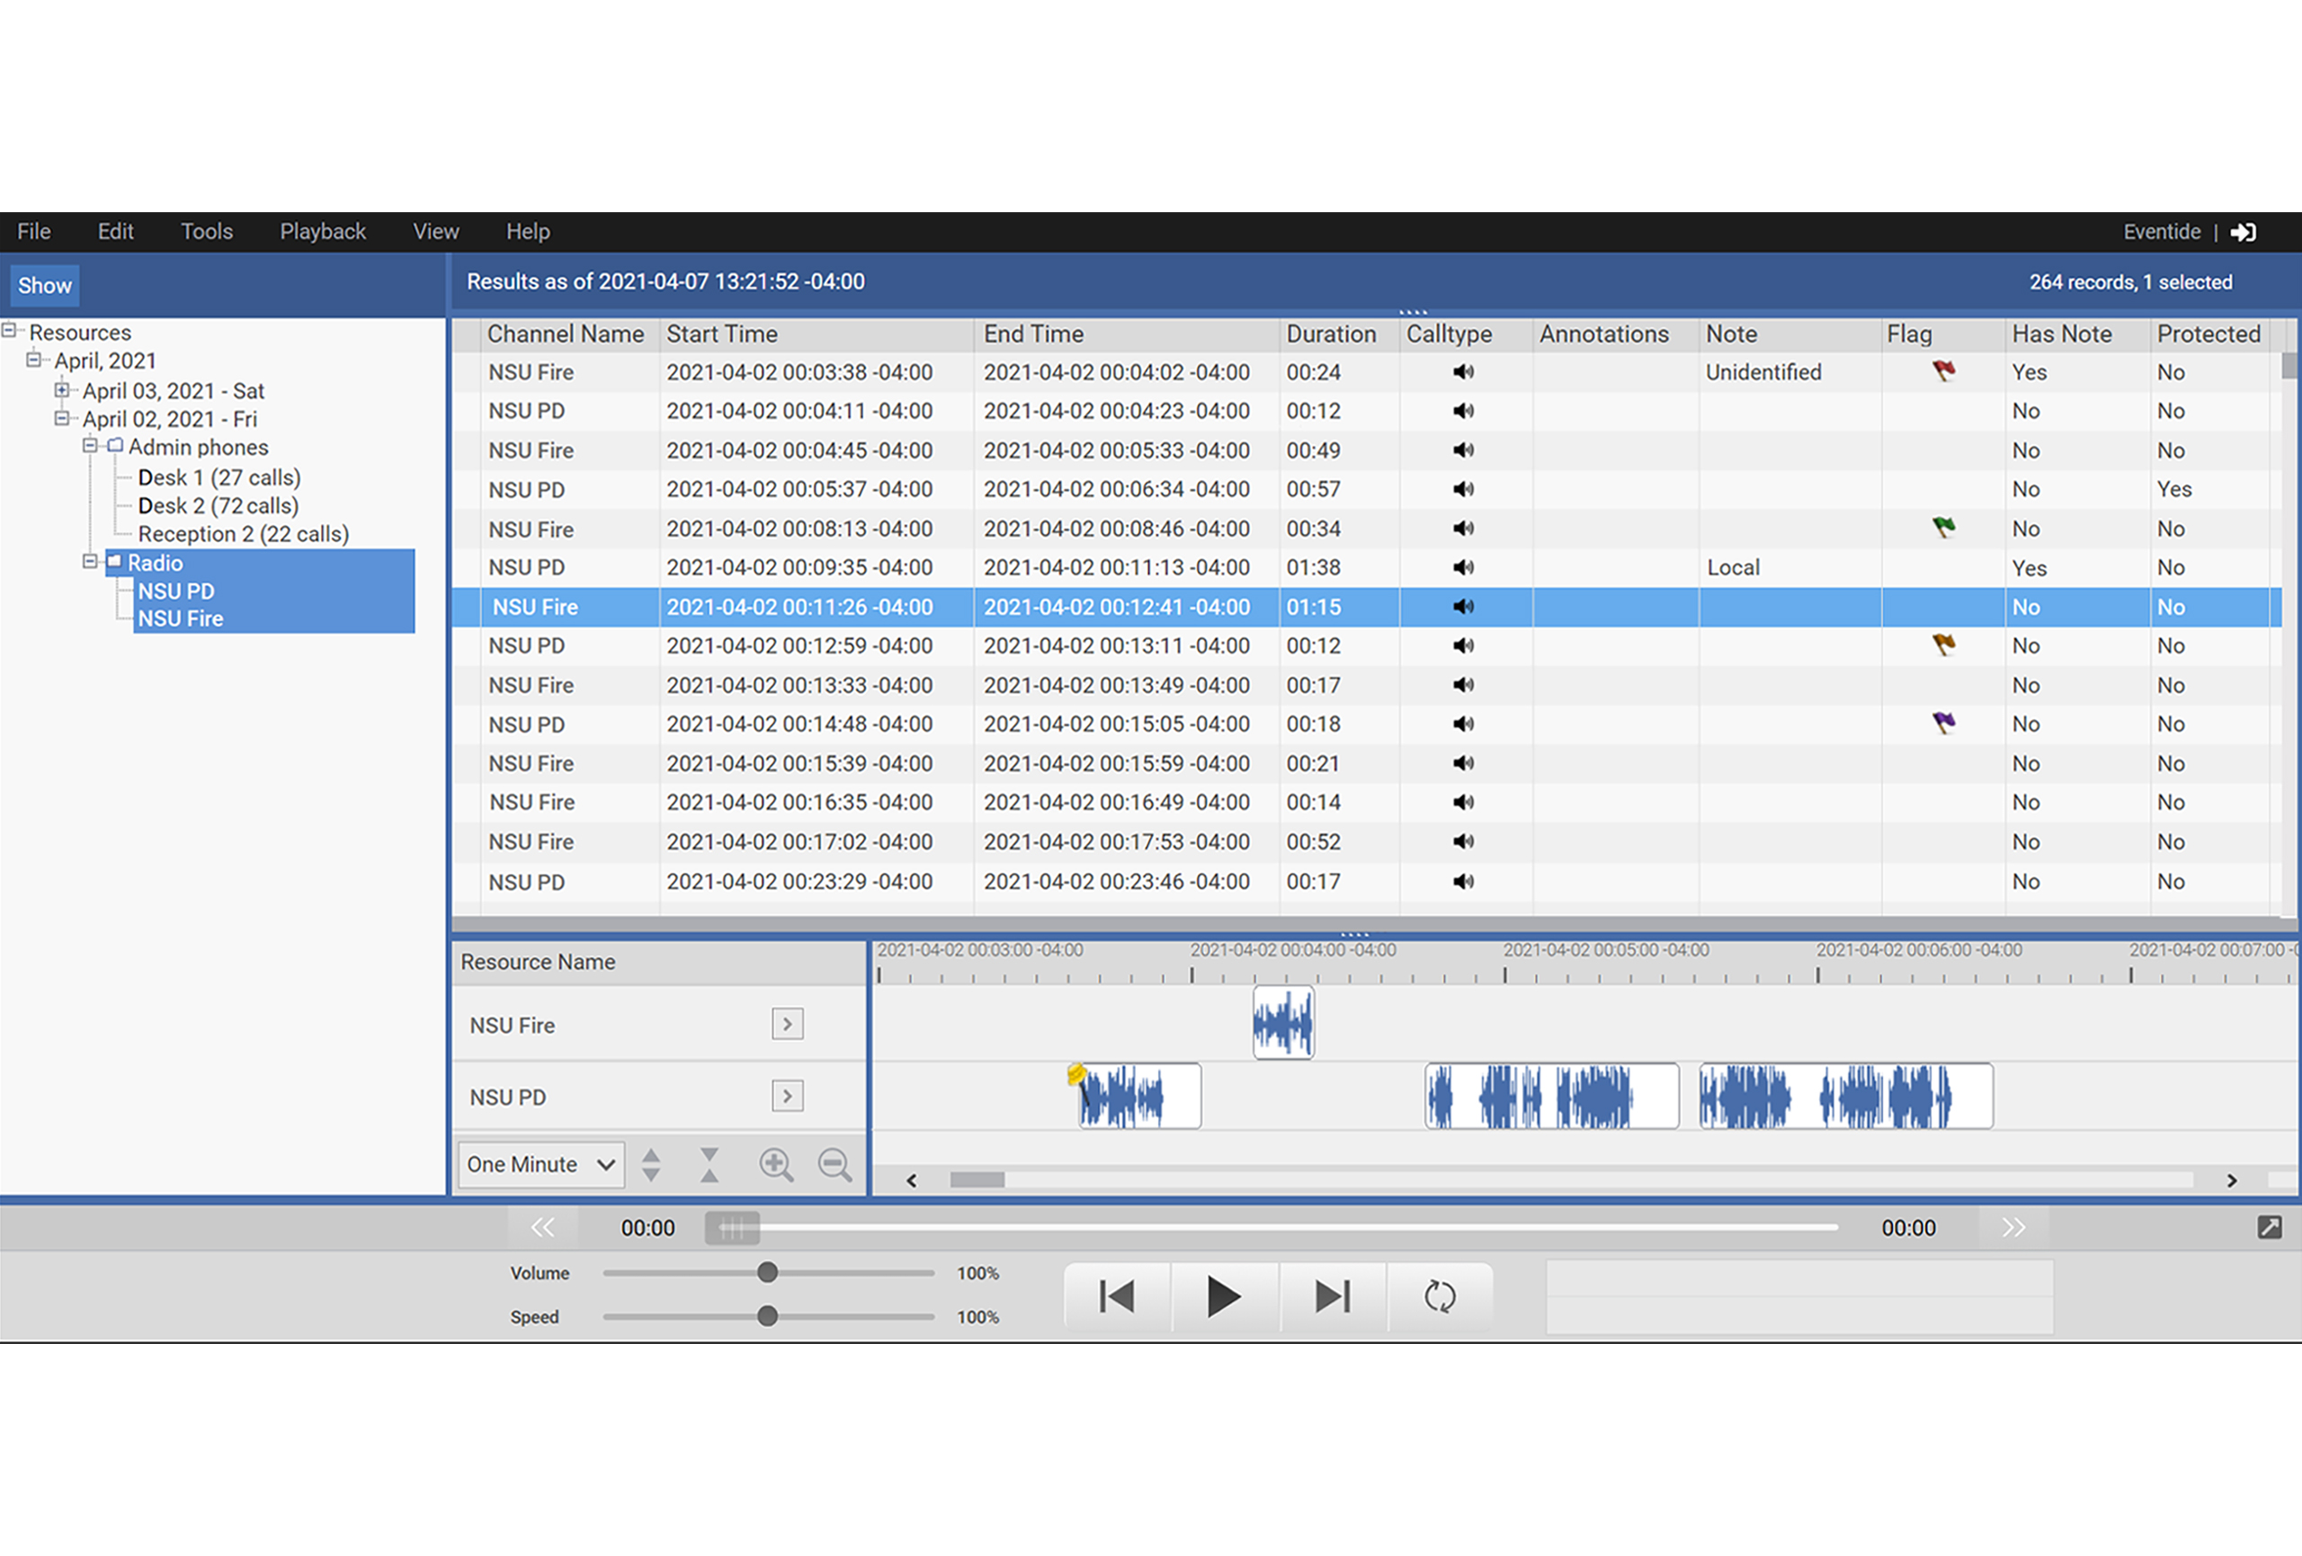
Task: Open the View menu
Action: coord(436,232)
